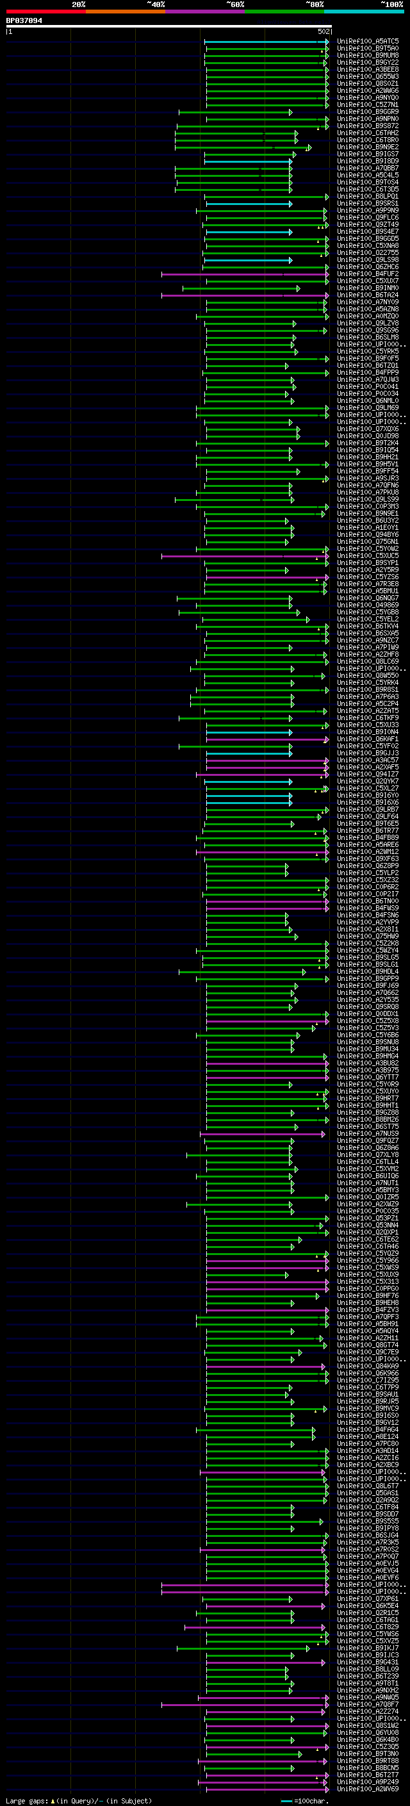The image size is (410, 1806).
Task: Select hit UniRef100_A7QBB7
Action: click(x=368, y=168)
